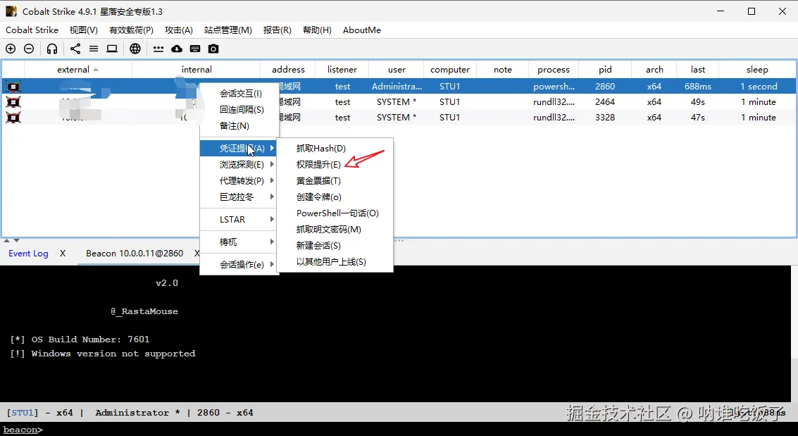Select 抓取明文密码(M) in submenu
Image resolution: width=798 pixels, height=436 pixels.
(x=335, y=230)
